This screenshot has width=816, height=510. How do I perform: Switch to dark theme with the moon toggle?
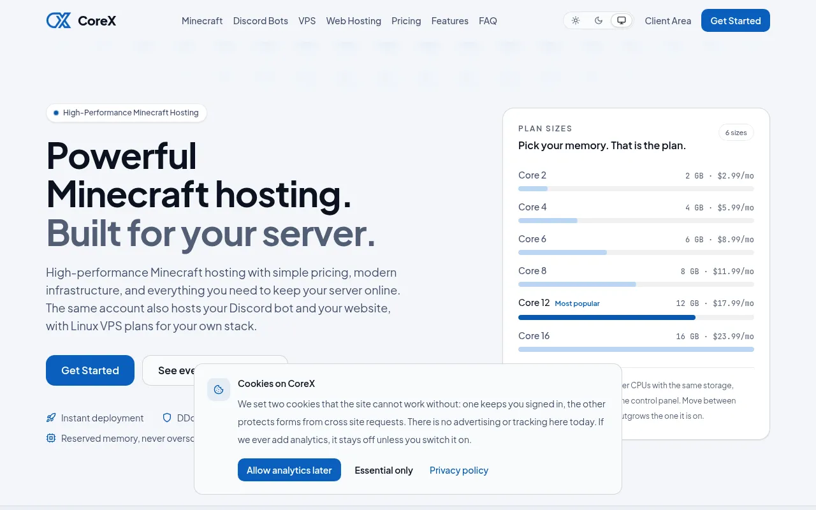point(599,20)
